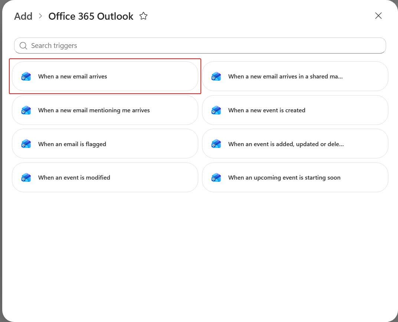The height and width of the screenshot is (322, 398).
Task: Click Outlook icon beside 'upcoming event is starting soon'
Action: pyautogui.click(x=216, y=177)
